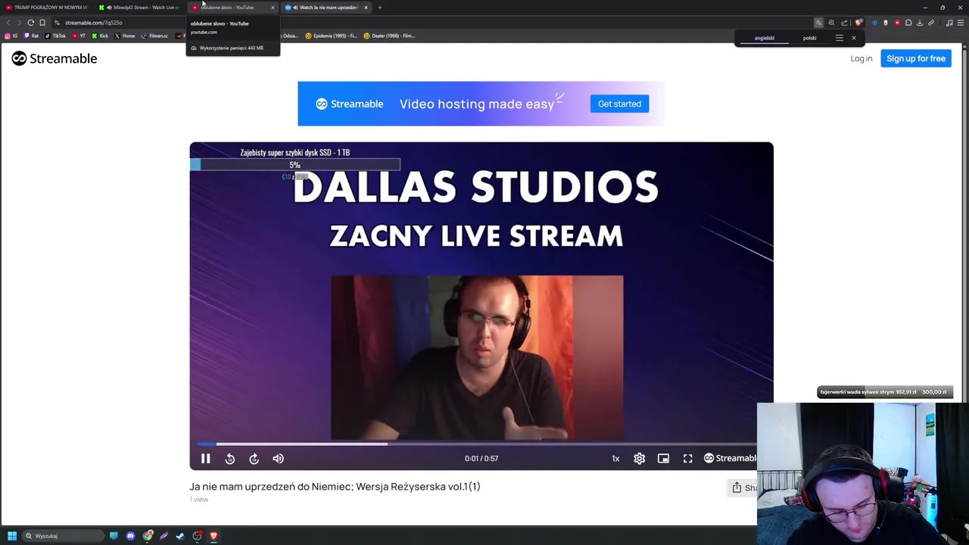Enable picture-in-picture mode
The height and width of the screenshot is (545, 969).
click(x=663, y=458)
